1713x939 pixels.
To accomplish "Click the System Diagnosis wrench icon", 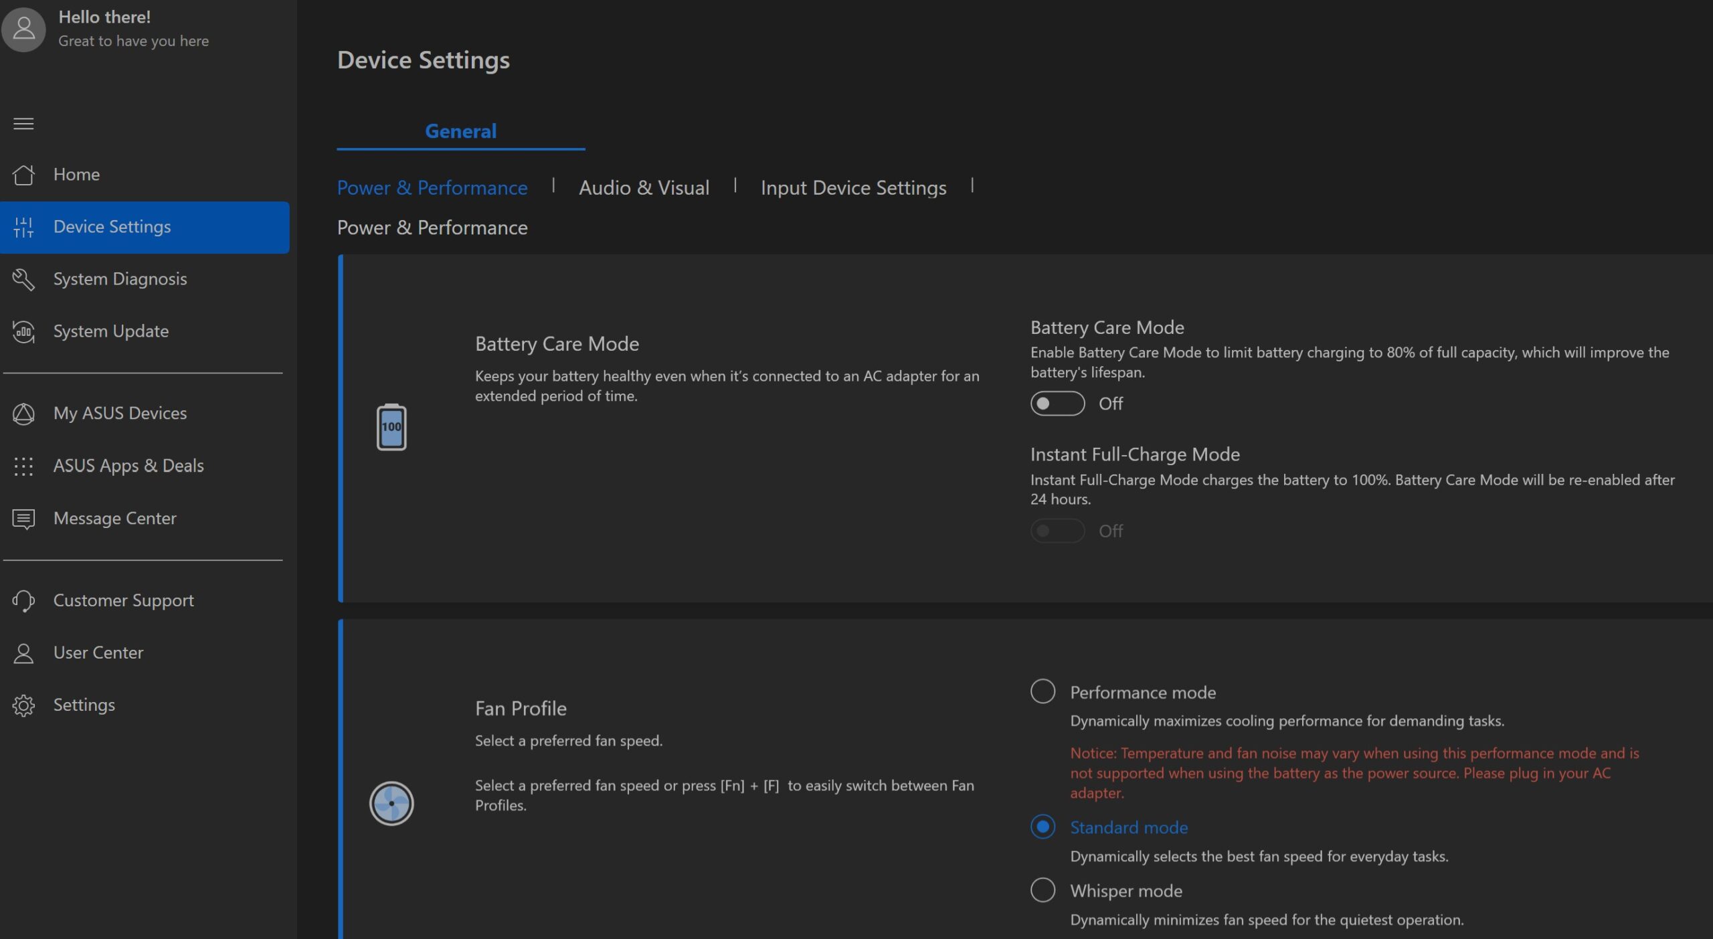I will click(x=23, y=279).
